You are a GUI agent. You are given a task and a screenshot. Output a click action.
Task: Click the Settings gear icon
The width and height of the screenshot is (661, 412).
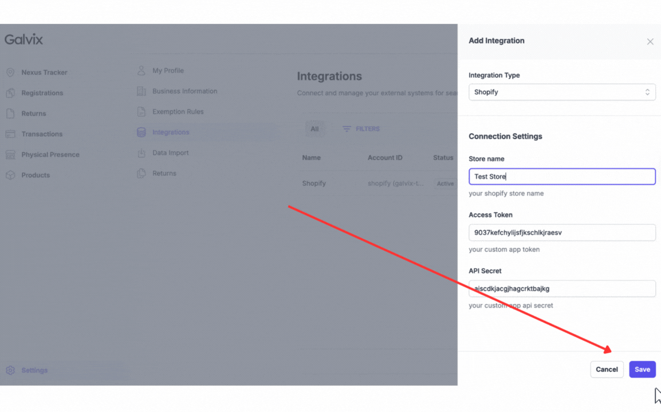point(10,370)
